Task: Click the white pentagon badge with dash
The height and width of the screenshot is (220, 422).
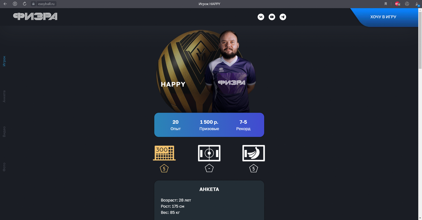Action: (209, 168)
